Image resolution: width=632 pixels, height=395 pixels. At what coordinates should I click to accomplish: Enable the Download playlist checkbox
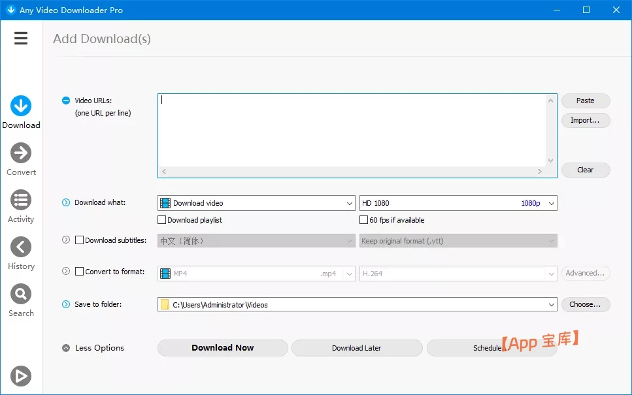click(x=162, y=220)
